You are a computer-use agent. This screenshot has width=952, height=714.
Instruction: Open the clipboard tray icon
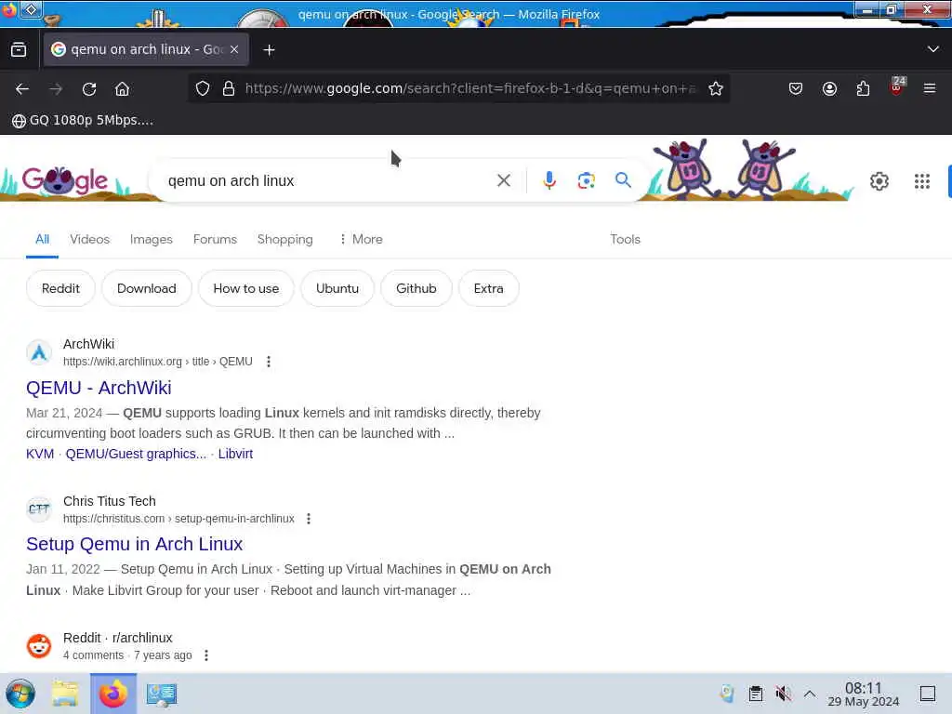click(755, 694)
